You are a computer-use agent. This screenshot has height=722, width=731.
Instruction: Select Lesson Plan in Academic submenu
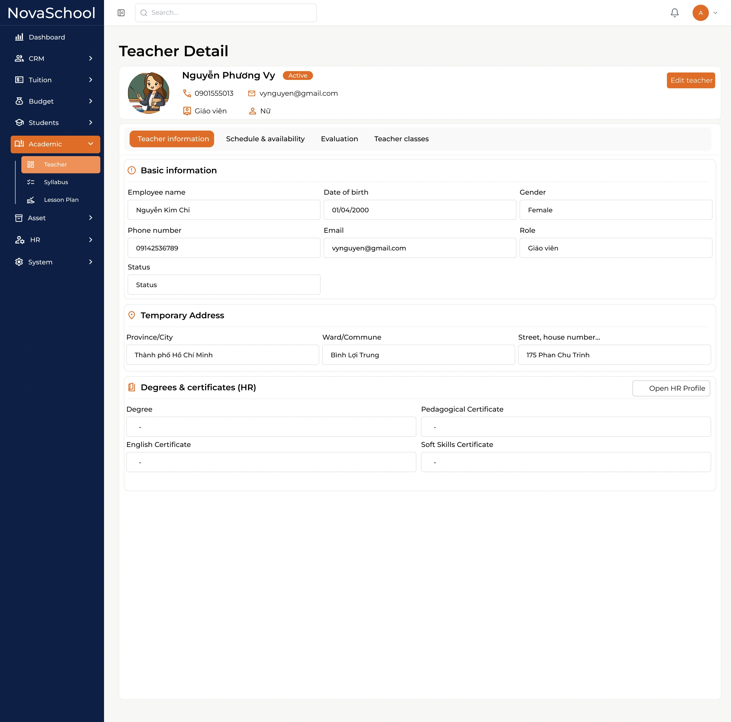coord(61,200)
